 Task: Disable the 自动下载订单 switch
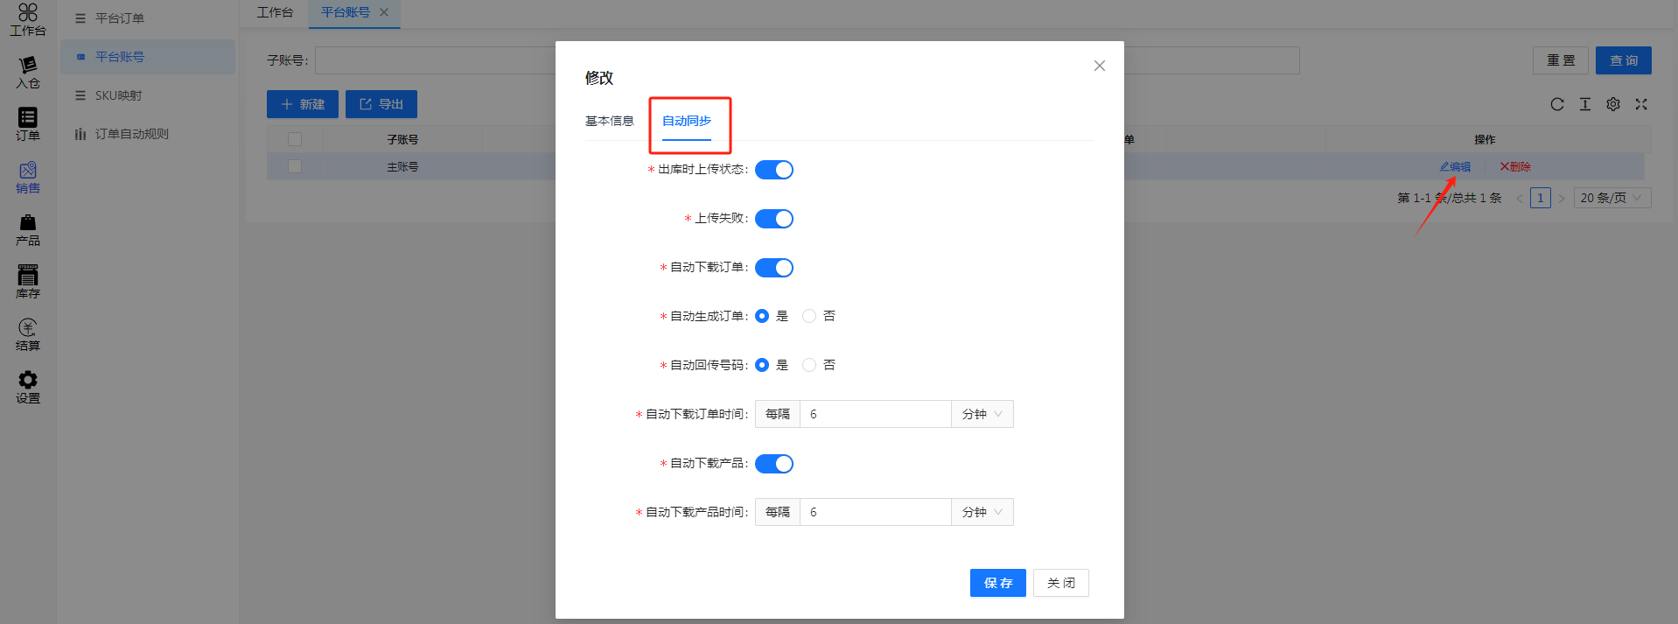coord(773,268)
